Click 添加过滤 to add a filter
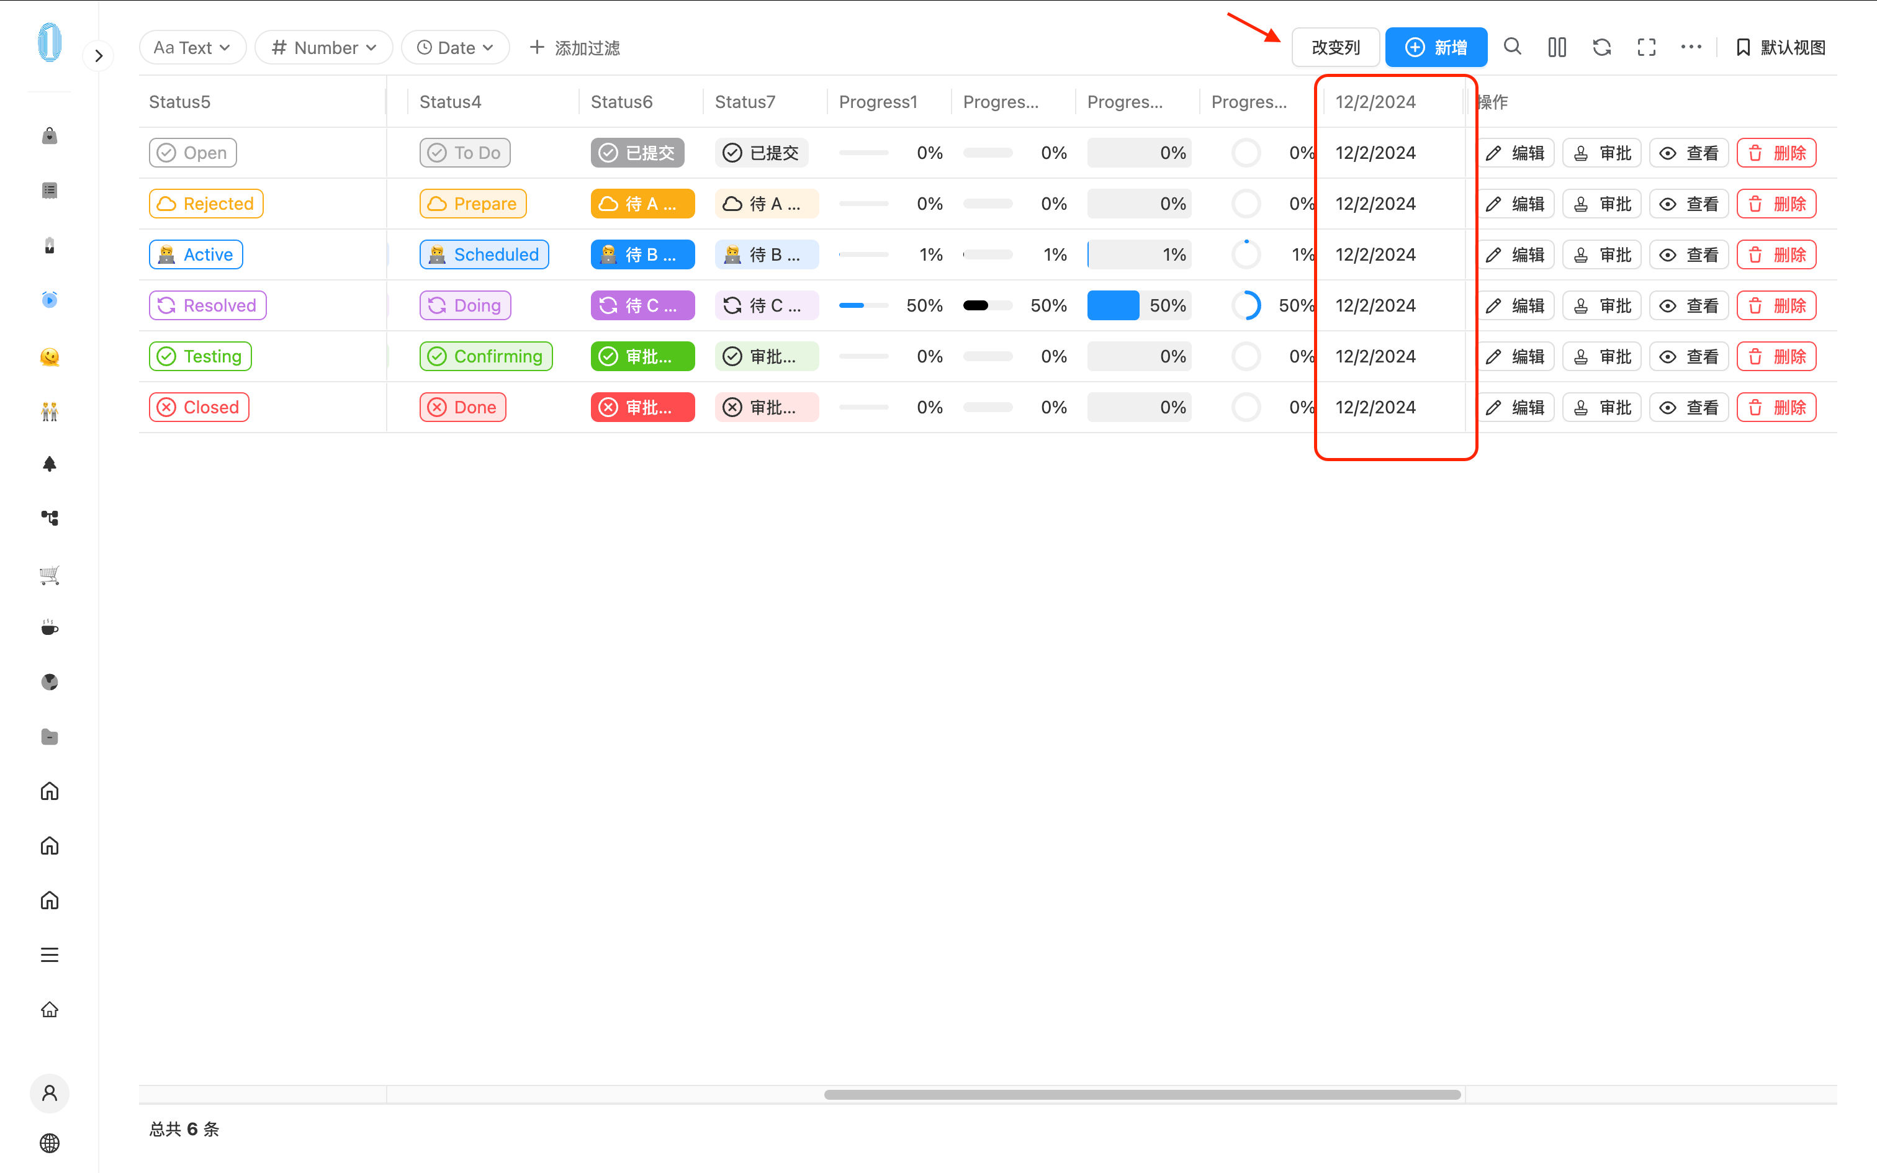Image resolution: width=1877 pixels, height=1173 pixels. coord(575,47)
